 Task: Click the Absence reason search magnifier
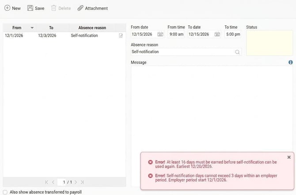(x=237, y=52)
